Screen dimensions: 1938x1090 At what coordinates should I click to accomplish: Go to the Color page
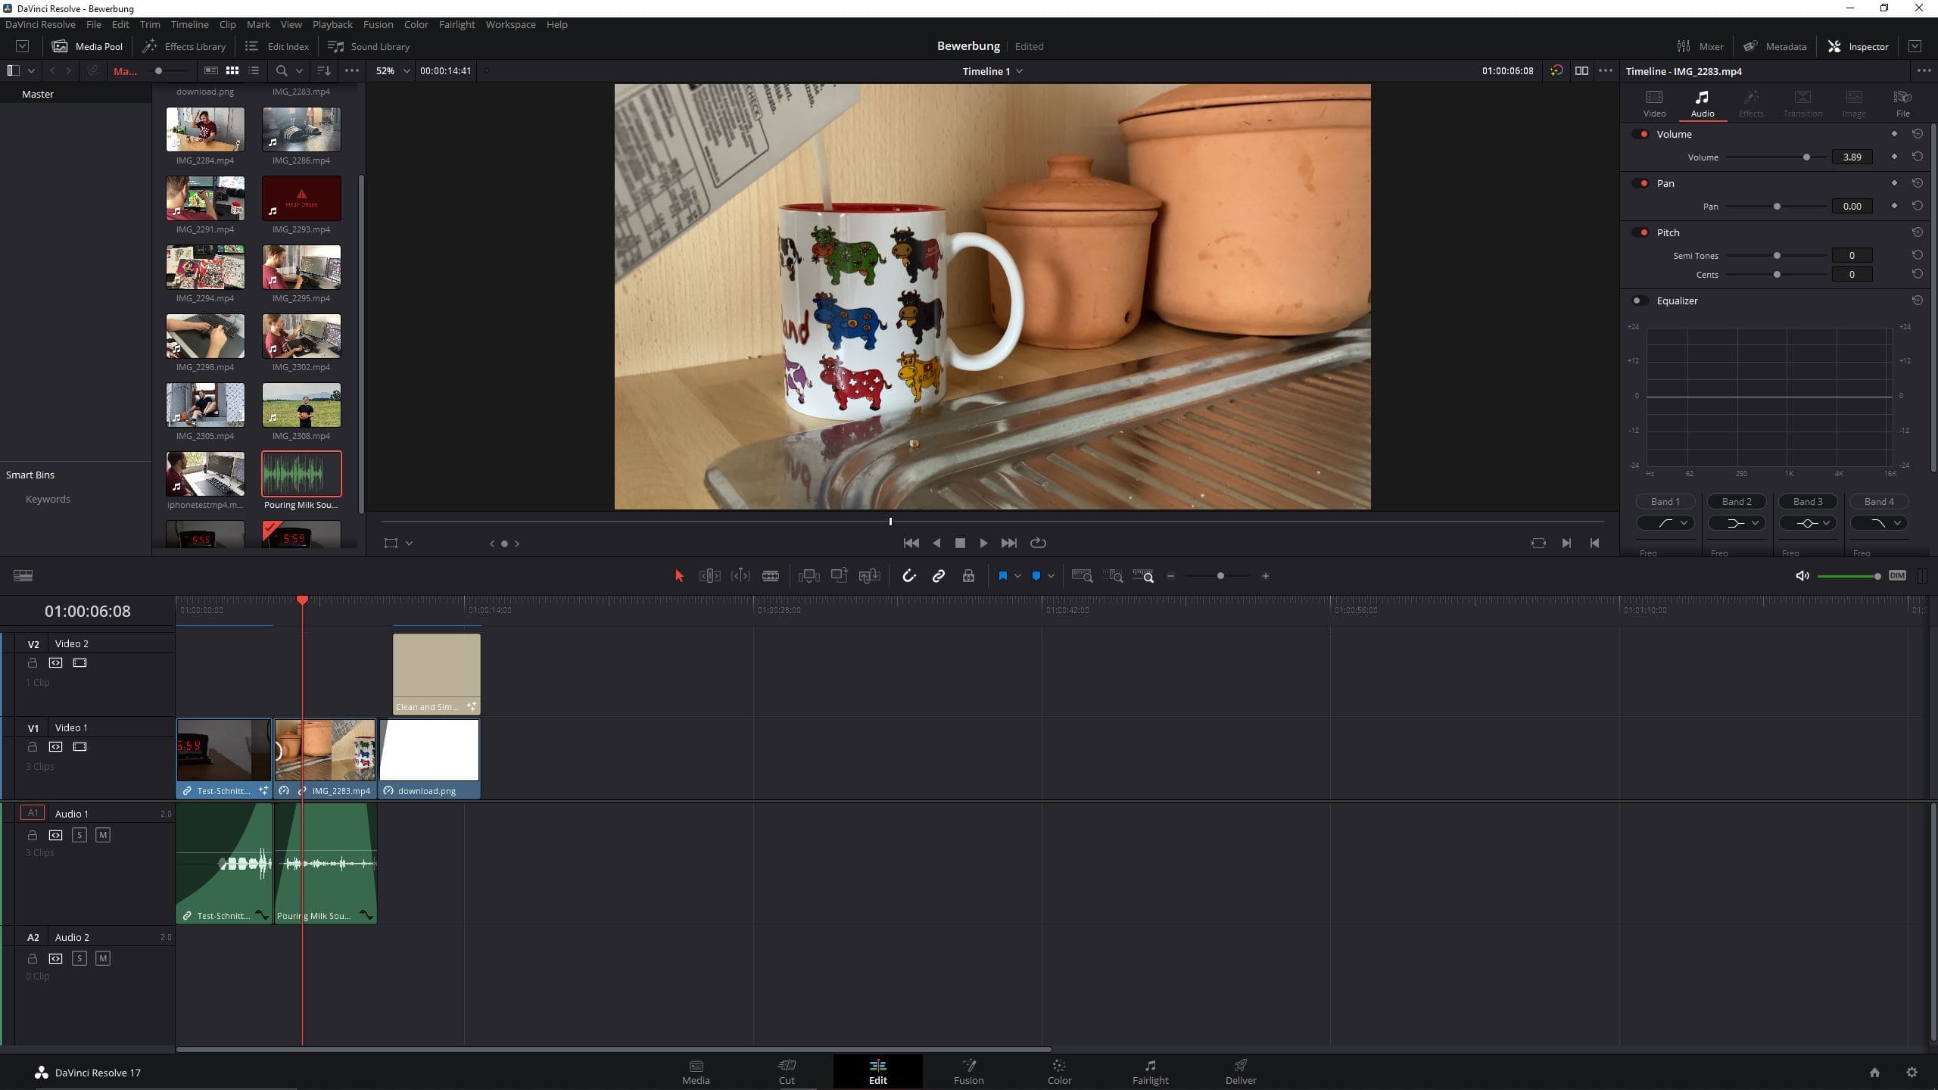coord(1059,1072)
